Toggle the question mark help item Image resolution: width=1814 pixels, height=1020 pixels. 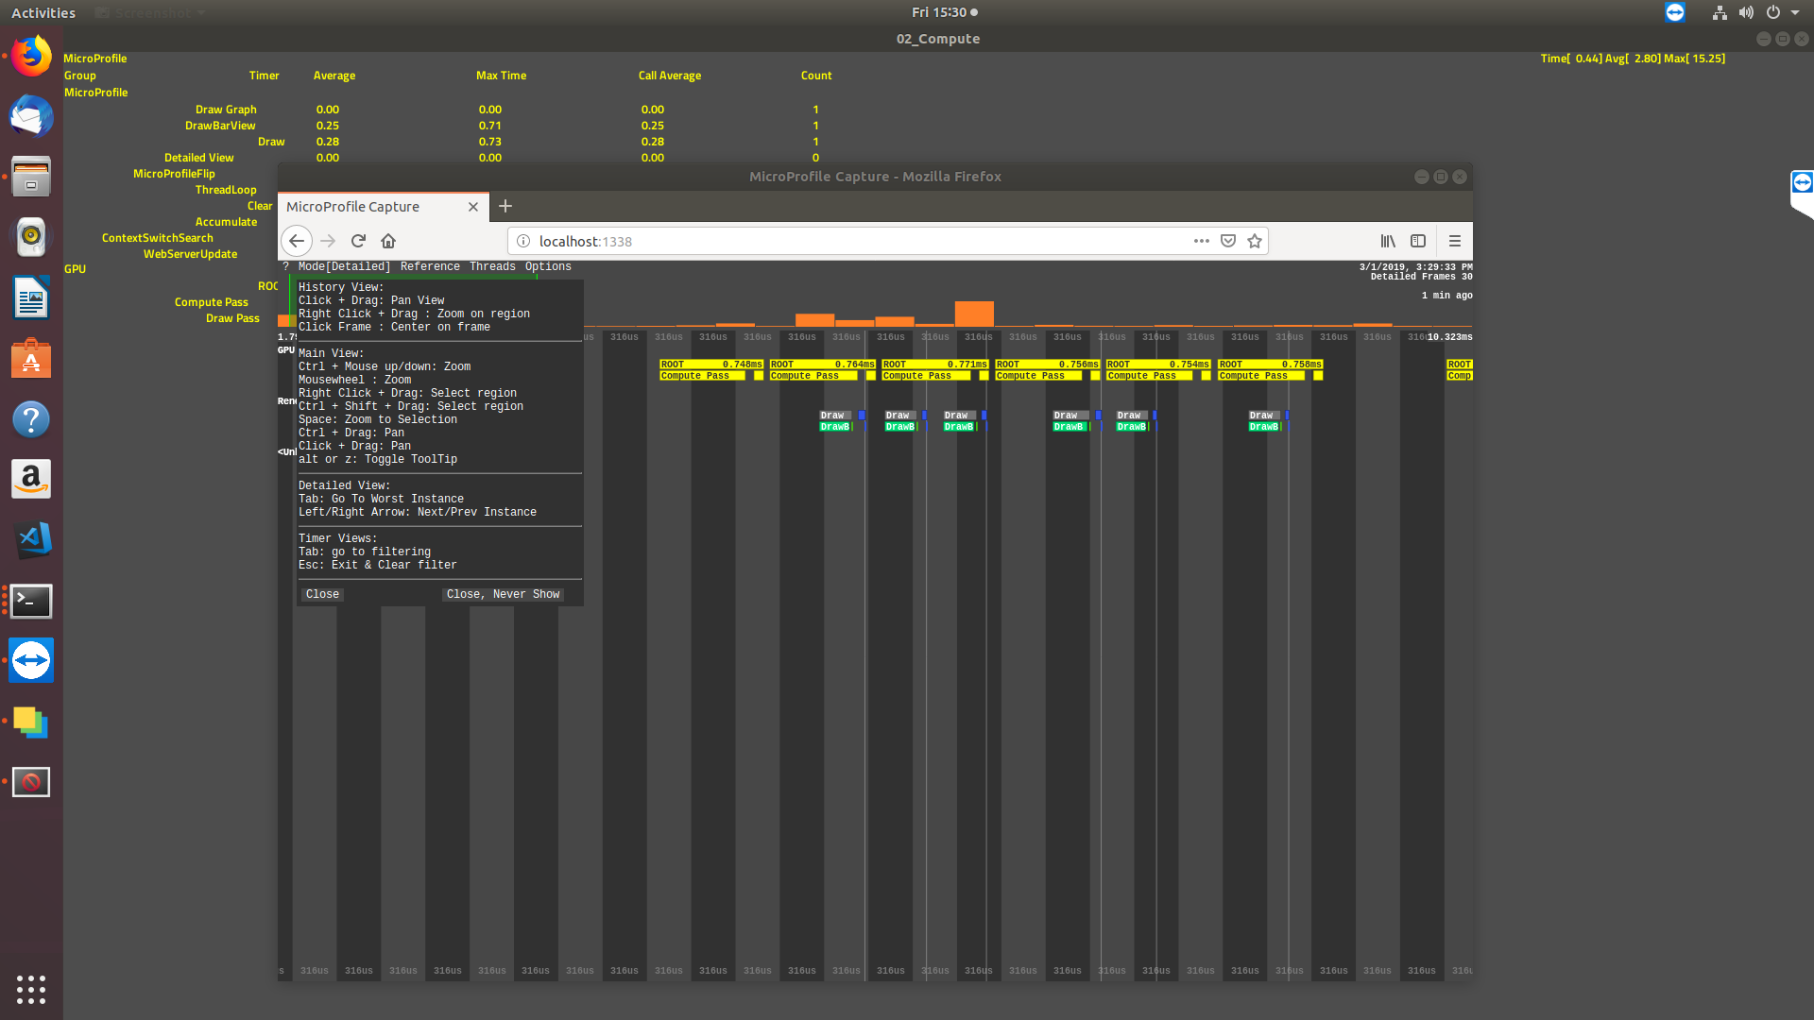click(x=286, y=267)
